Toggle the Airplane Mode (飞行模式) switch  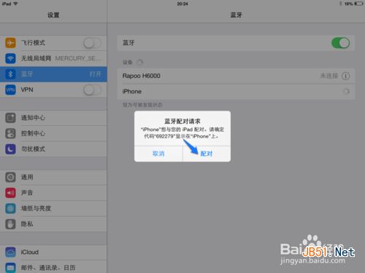click(x=92, y=43)
